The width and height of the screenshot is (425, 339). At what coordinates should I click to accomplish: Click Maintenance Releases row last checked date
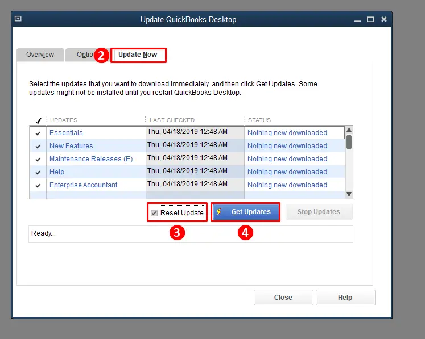(x=187, y=158)
